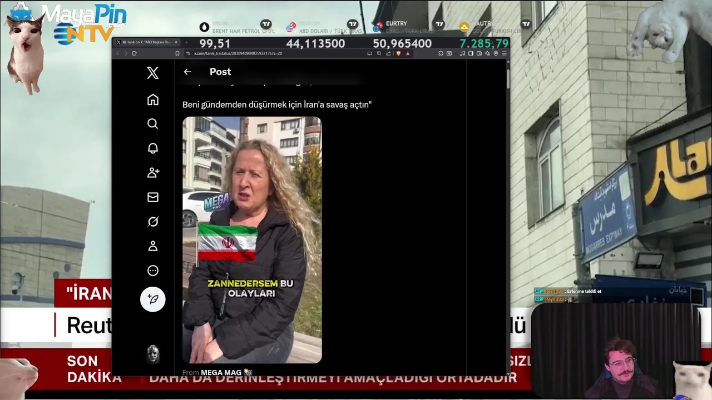
Task: Open the Brave VPN shield icon
Action: click(496, 53)
